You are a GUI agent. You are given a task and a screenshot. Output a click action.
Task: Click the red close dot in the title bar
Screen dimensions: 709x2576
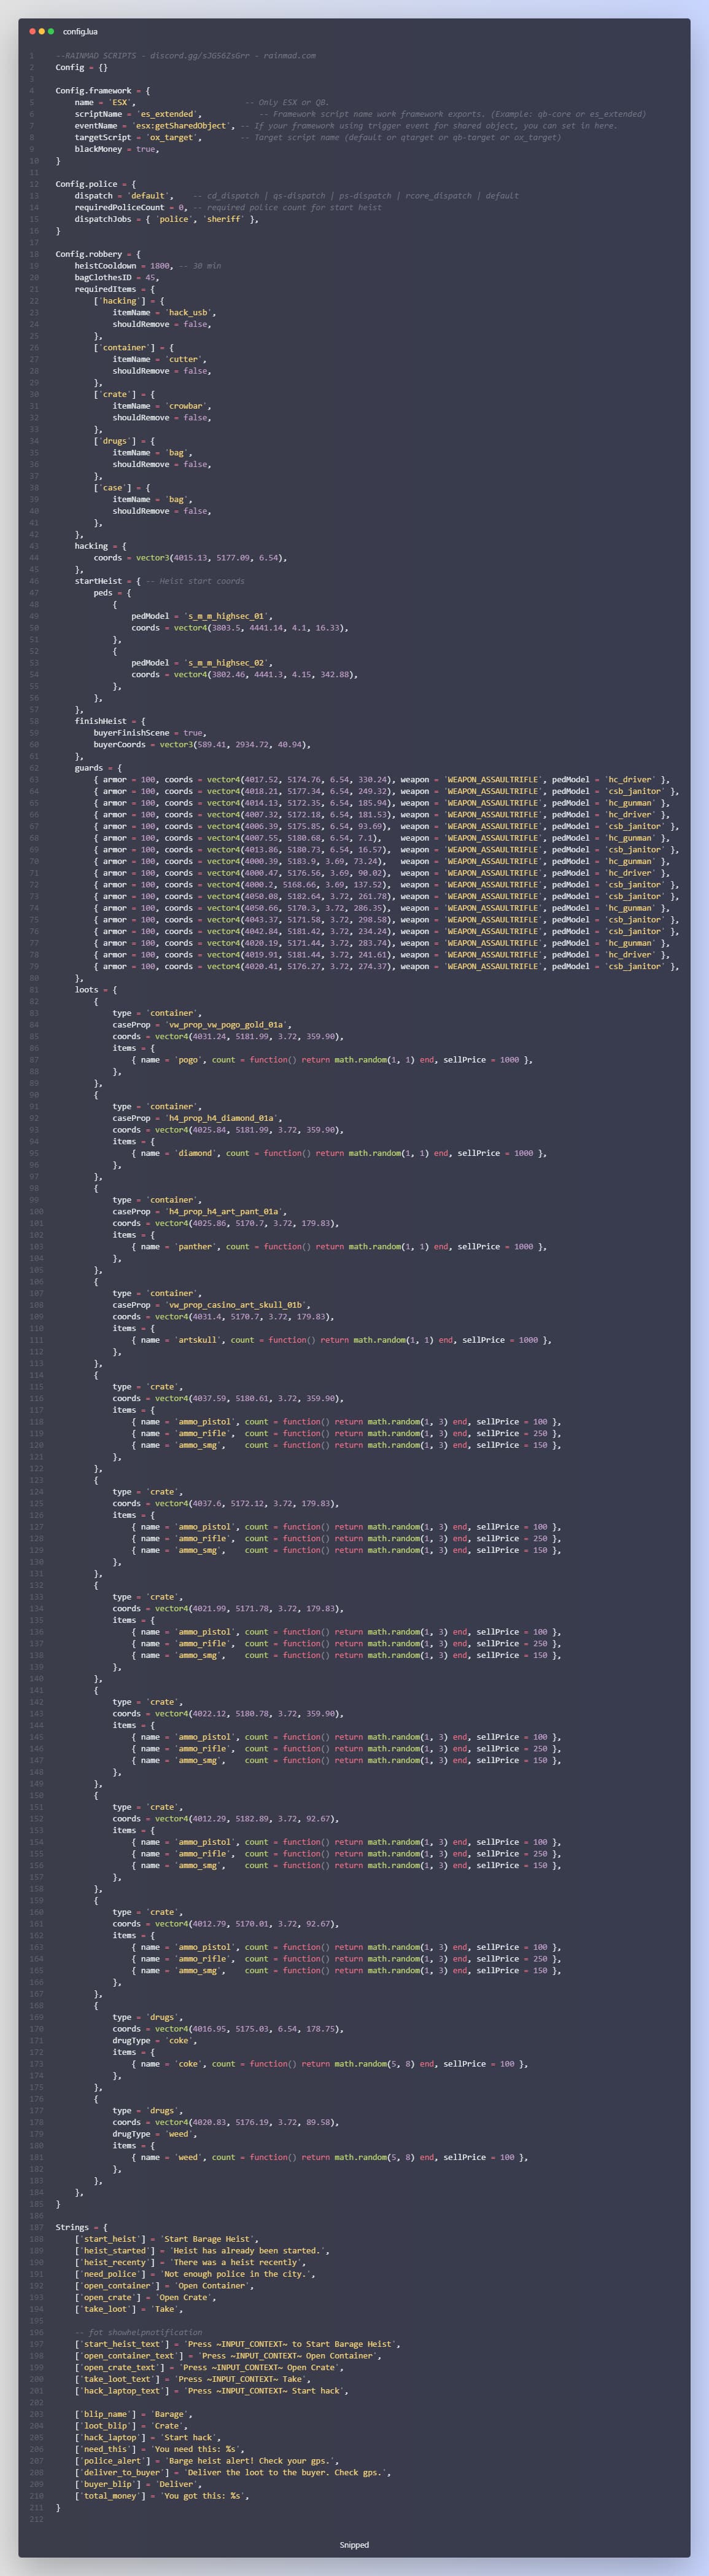[x=33, y=32]
